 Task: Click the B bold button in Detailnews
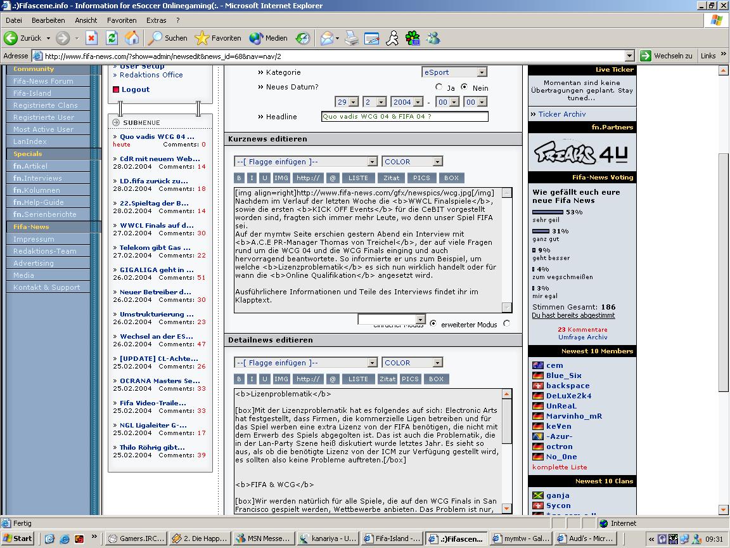coord(239,379)
